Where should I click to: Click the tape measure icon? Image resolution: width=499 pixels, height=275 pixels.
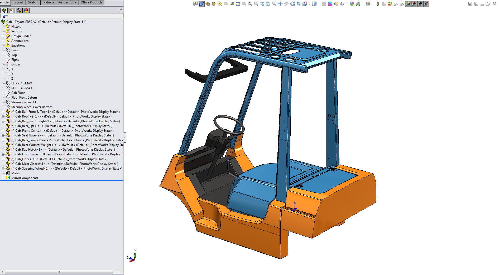click(232, 4)
